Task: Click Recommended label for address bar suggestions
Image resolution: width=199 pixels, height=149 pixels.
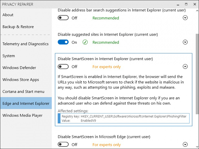Action: click(106, 18)
